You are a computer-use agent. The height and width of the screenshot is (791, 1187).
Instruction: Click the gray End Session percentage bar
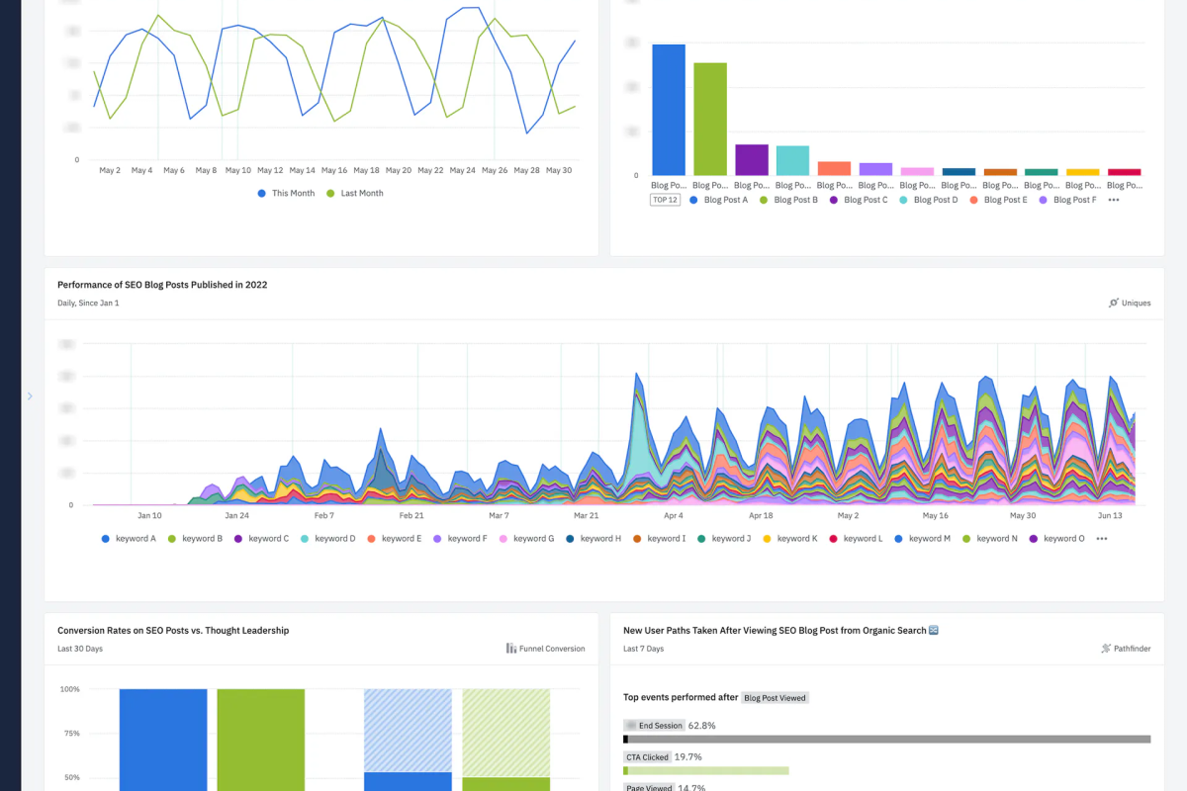(887, 739)
